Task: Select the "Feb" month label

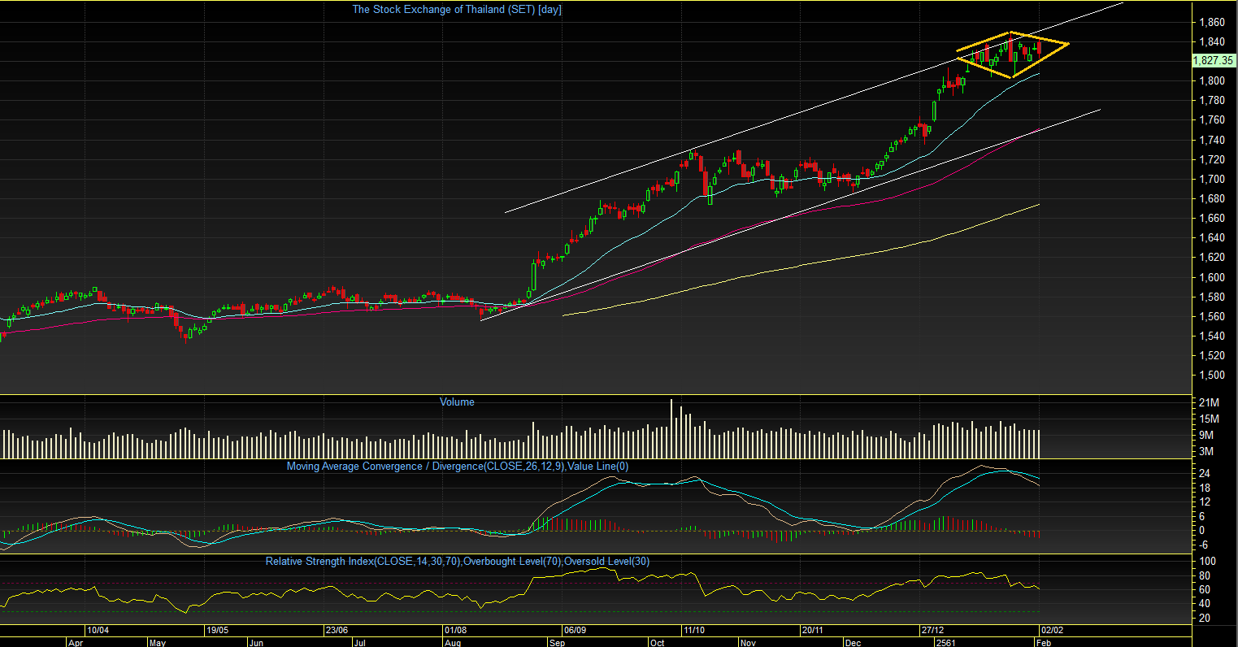Action: pyautogui.click(x=1045, y=641)
